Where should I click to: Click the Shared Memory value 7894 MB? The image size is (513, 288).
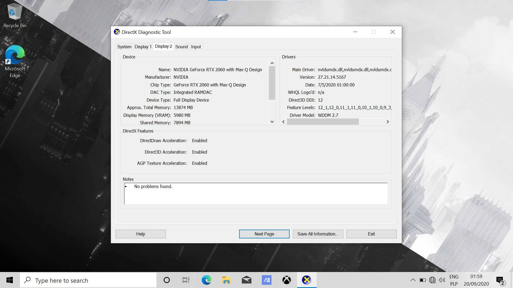click(182, 123)
